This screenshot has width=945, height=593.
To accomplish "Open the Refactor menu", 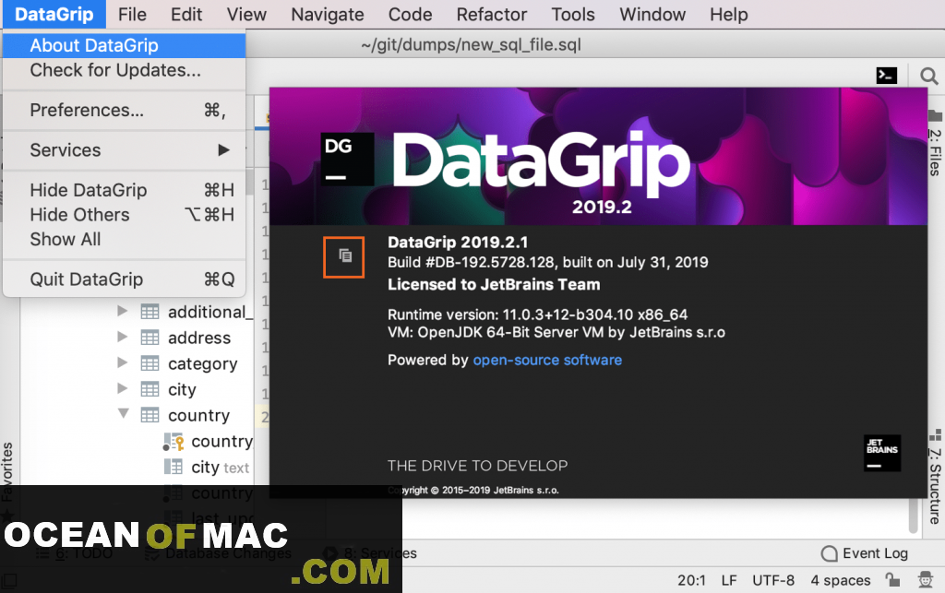I will [492, 15].
